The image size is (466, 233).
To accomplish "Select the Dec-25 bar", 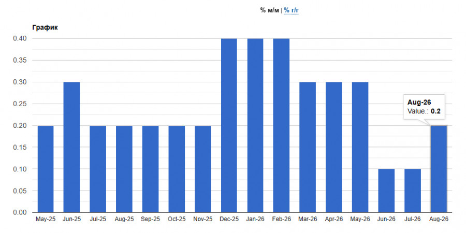I will tap(229, 125).
